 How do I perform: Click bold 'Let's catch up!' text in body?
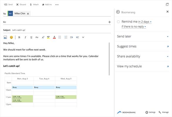pyautogui.click(x=11, y=66)
